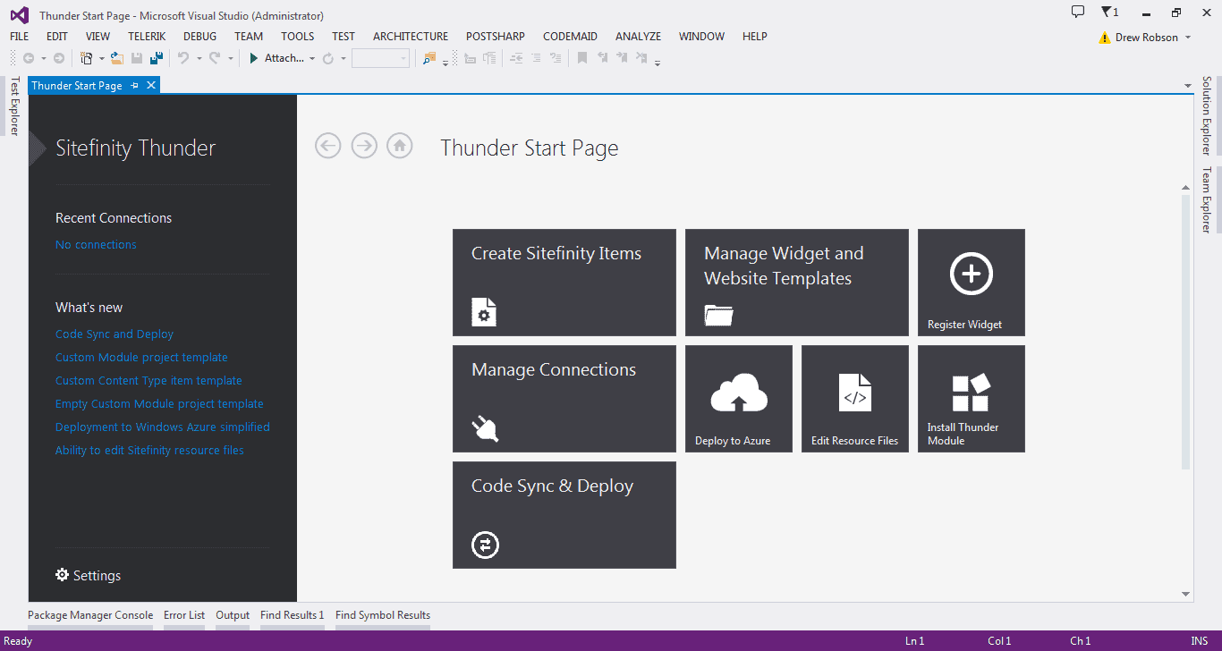Image resolution: width=1222 pixels, height=651 pixels.
Task: Open the Attach button dropdown arrow
Action: click(x=312, y=59)
